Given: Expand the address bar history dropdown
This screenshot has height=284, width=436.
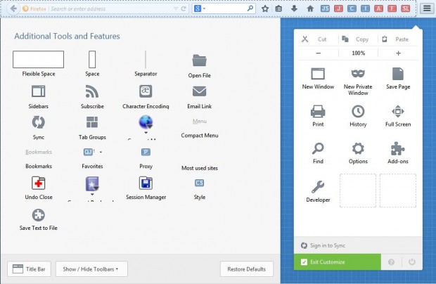Looking at the screenshot, I should 176,8.
